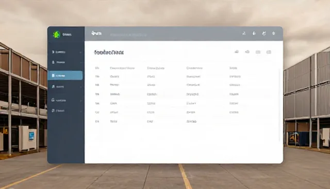
Task: Click the second column header in the table
Action: tap(122, 68)
